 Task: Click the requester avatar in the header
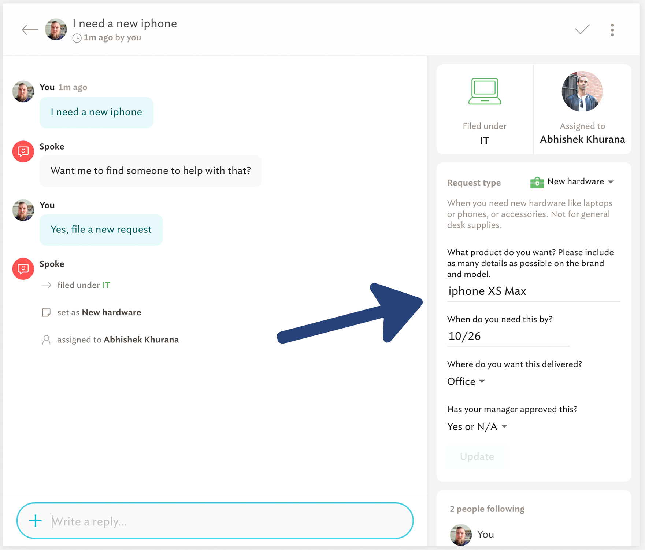(56, 29)
